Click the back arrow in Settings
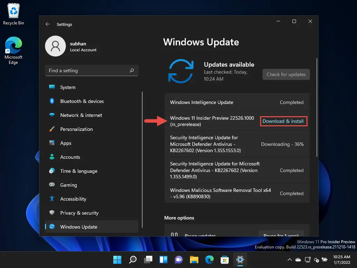 (x=47, y=24)
